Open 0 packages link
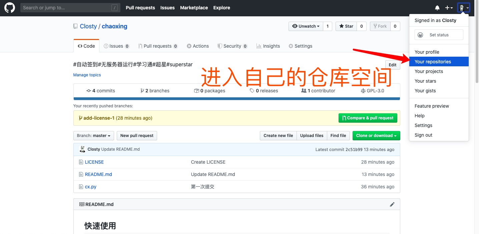479x234 pixels. 209,91
